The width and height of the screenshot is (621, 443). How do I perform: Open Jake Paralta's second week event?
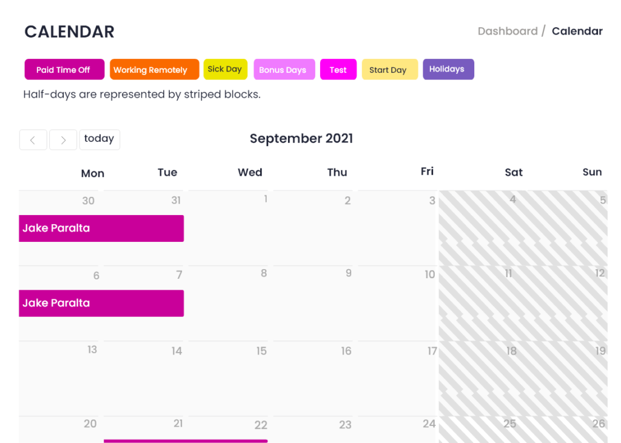tap(101, 303)
